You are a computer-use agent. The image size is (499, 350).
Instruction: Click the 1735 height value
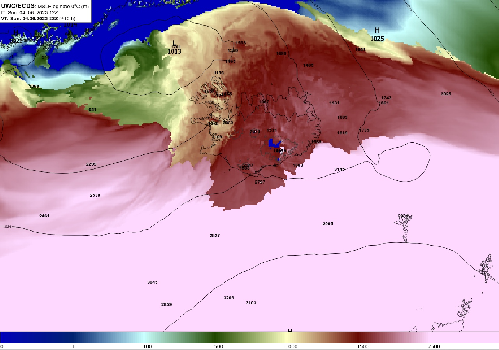click(x=364, y=130)
